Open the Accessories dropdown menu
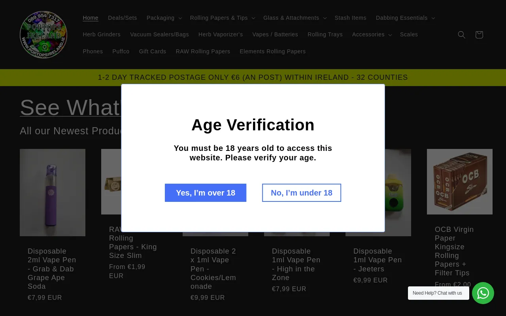The height and width of the screenshot is (316, 506). tap(372, 34)
